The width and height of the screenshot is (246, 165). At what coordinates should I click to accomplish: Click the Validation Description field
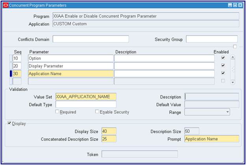tap(212, 97)
